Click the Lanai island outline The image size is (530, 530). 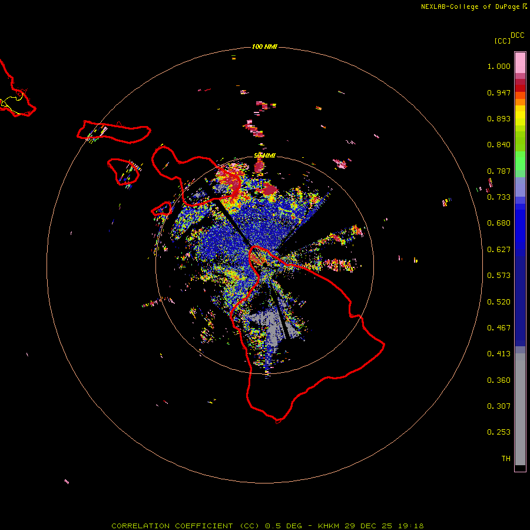point(124,172)
